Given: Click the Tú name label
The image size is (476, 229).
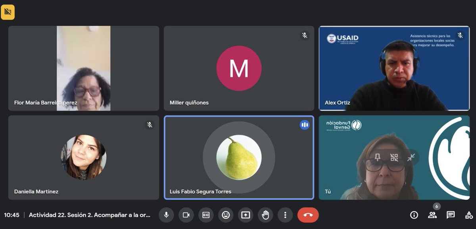Looking at the screenshot, I should [x=328, y=191].
